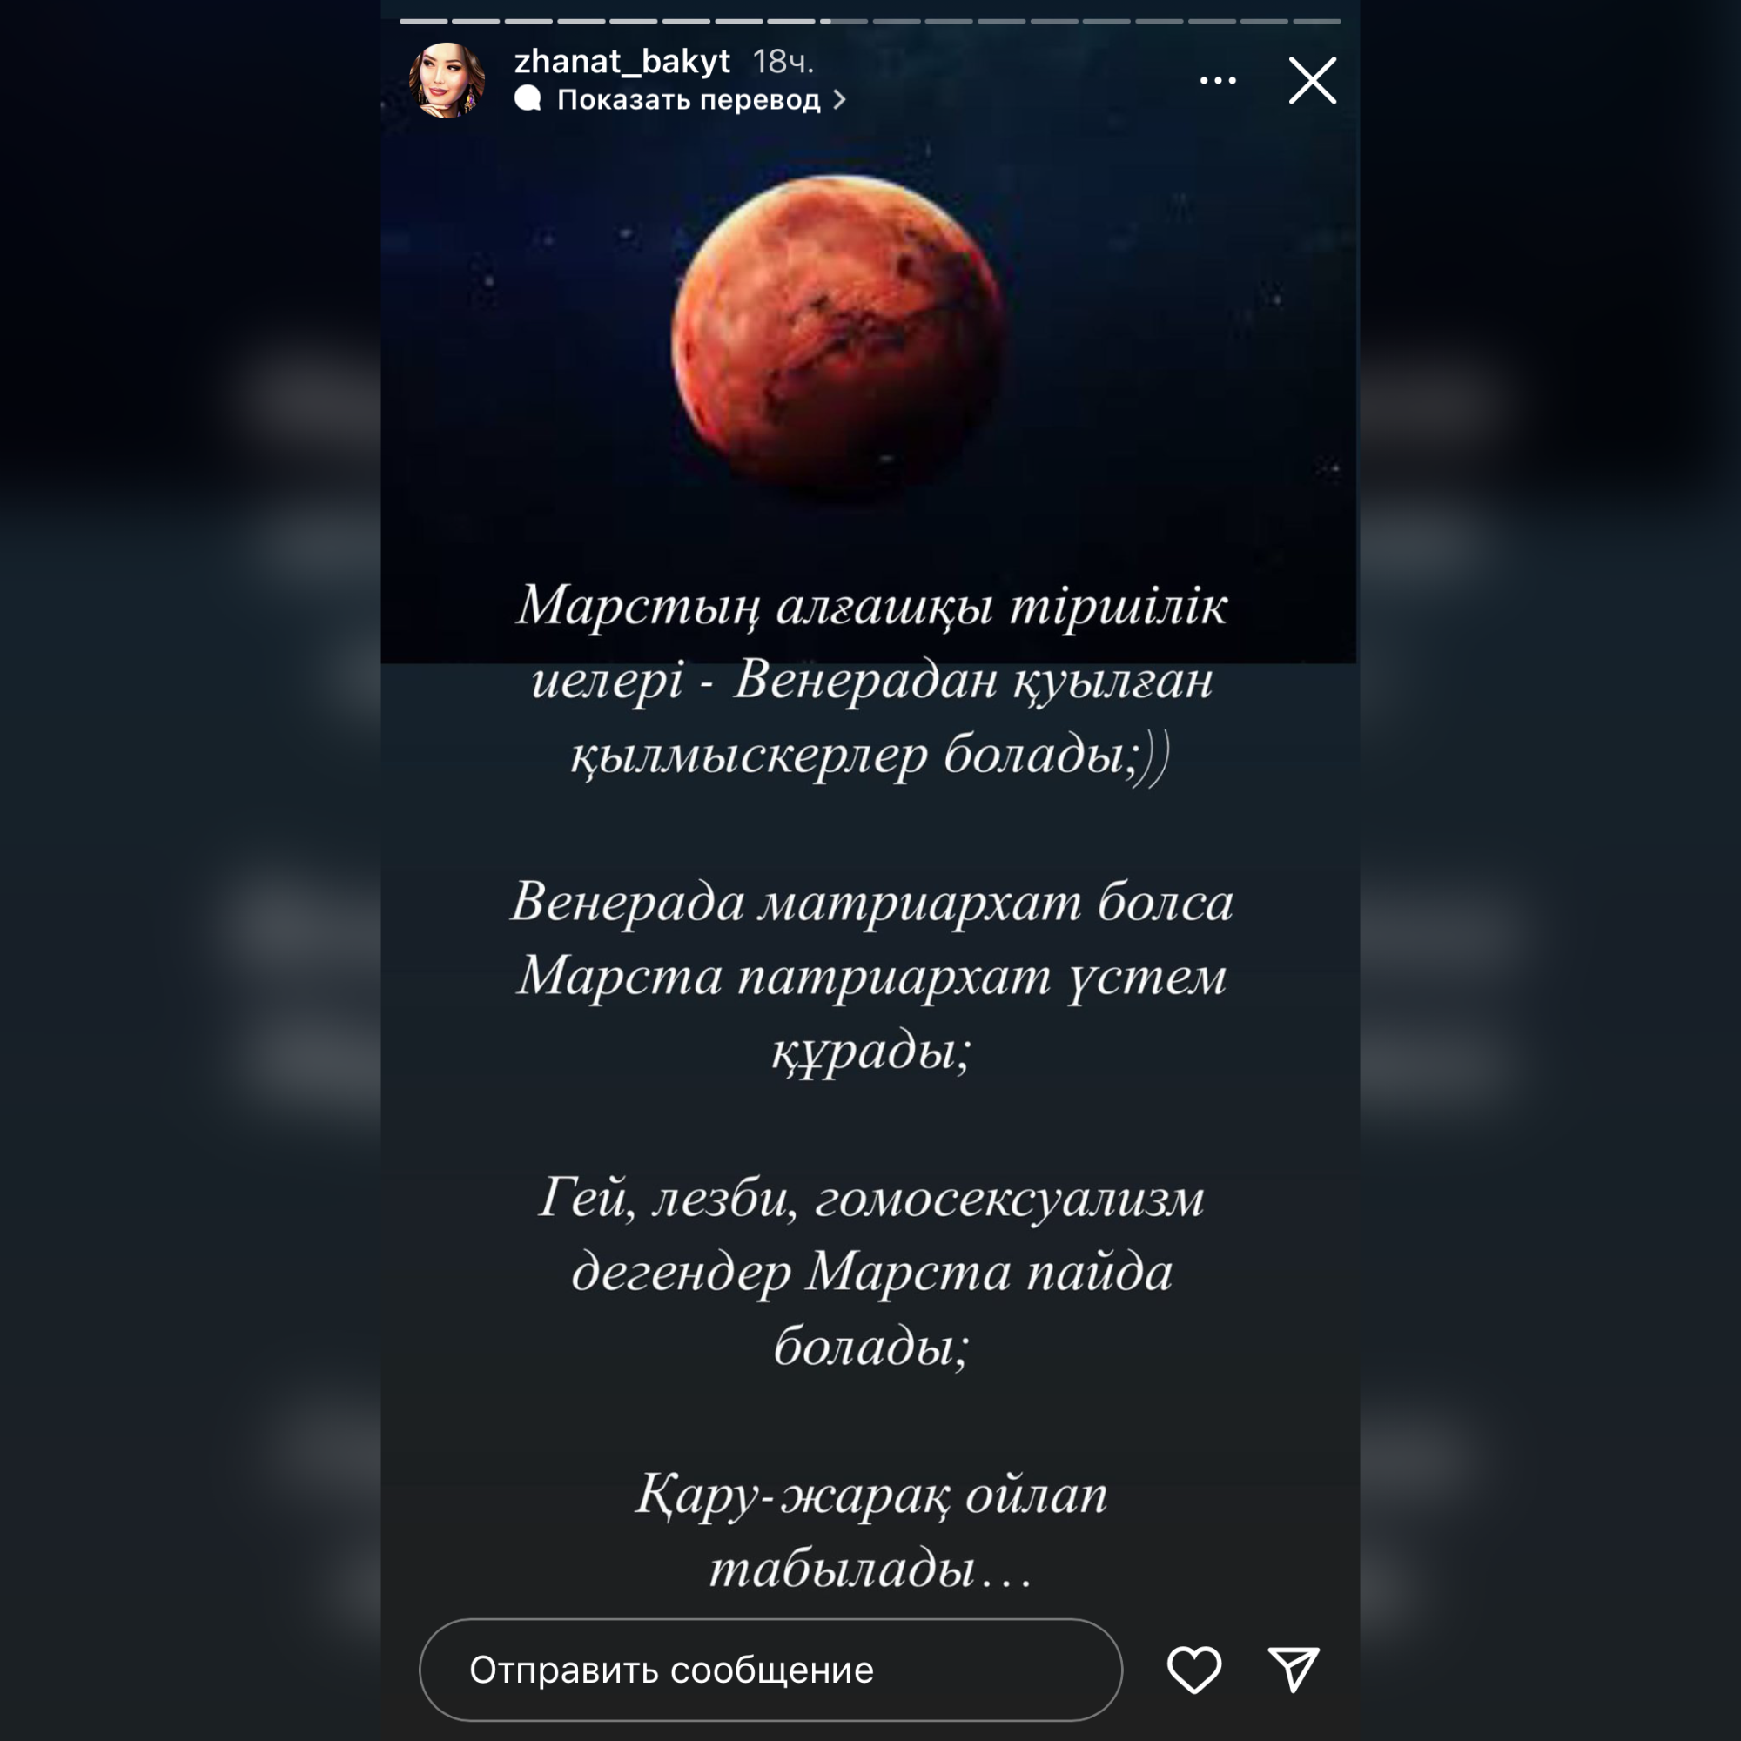1741x1741 pixels.
Task: Click the 18ч. timestamp label
Action: [783, 61]
